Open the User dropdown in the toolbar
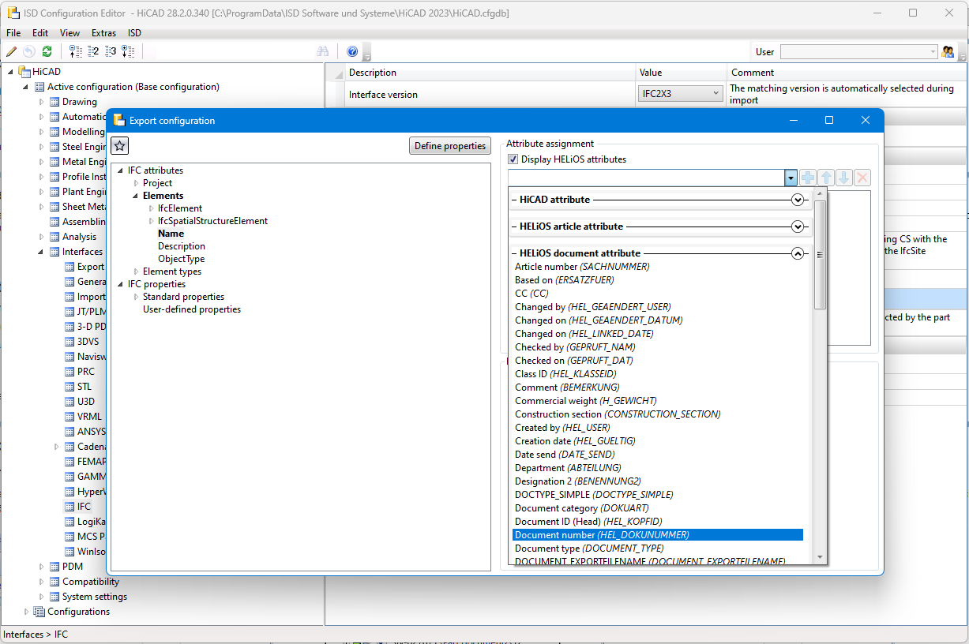Image resolution: width=969 pixels, height=644 pixels. [x=933, y=51]
